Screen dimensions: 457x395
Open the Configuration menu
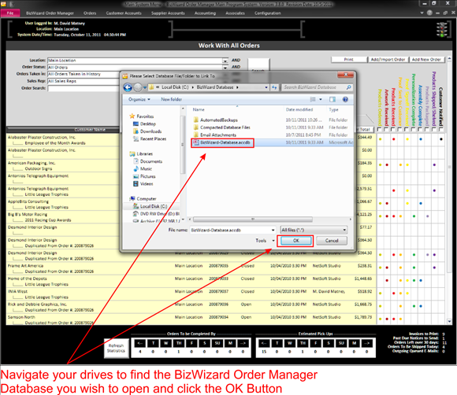point(268,13)
